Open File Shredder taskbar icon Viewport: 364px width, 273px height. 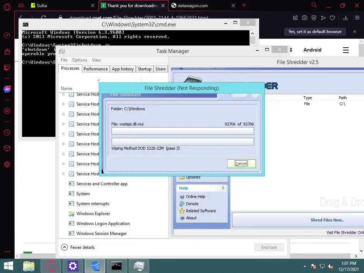(x=95, y=266)
